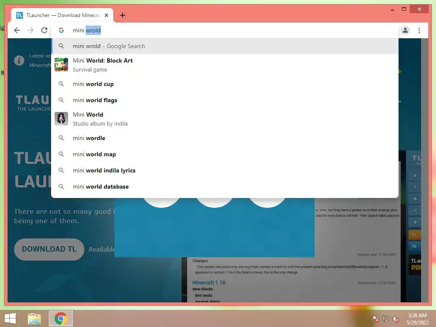The height and width of the screenshot is (327, 436).
Task: Click the Chrome taskbar icon
Action: [60, 318]
